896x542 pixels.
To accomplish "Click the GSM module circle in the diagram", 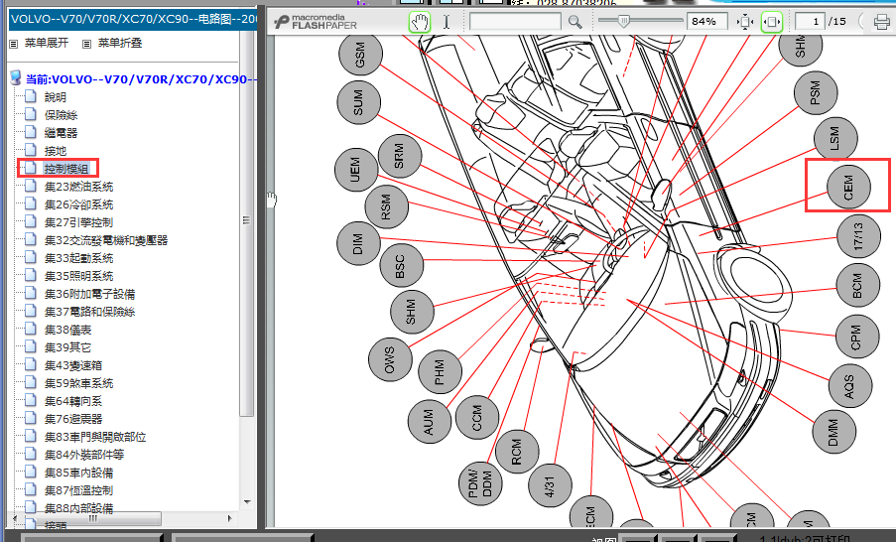I will (360, 54).
